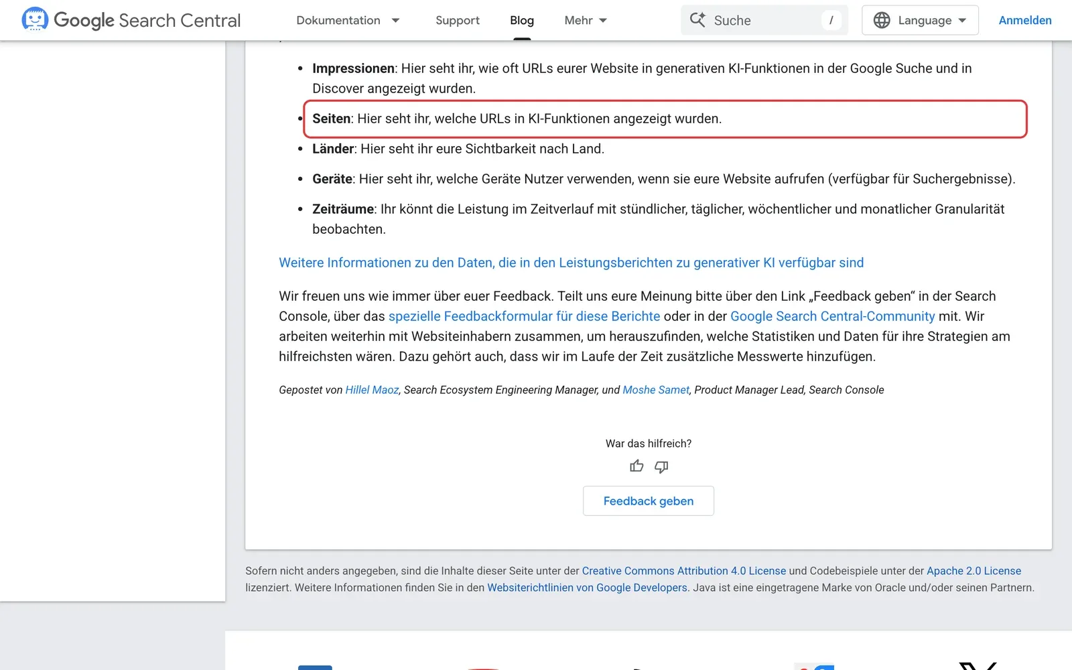Click the text War das hilfreich?
1072x670 pixels.
[649, 444]
